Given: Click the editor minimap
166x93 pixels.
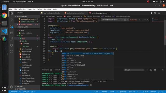Looking at the screenshot, I should (158, 20).
